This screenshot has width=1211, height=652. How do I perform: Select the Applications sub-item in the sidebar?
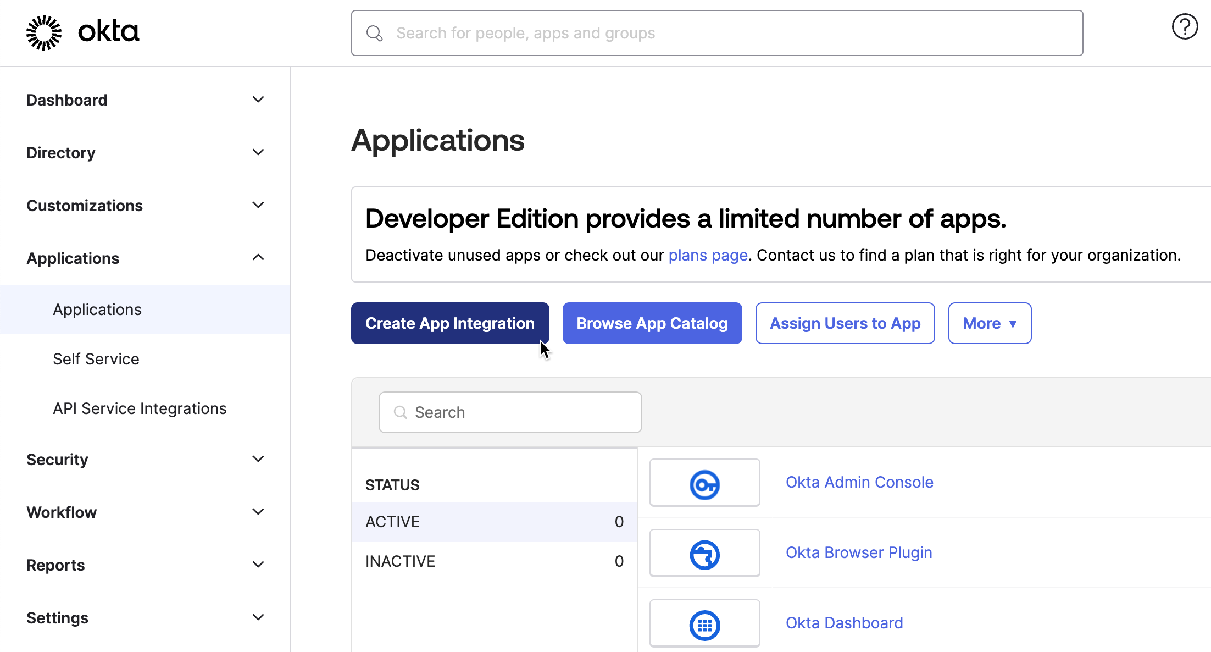(x=145, y=310)
